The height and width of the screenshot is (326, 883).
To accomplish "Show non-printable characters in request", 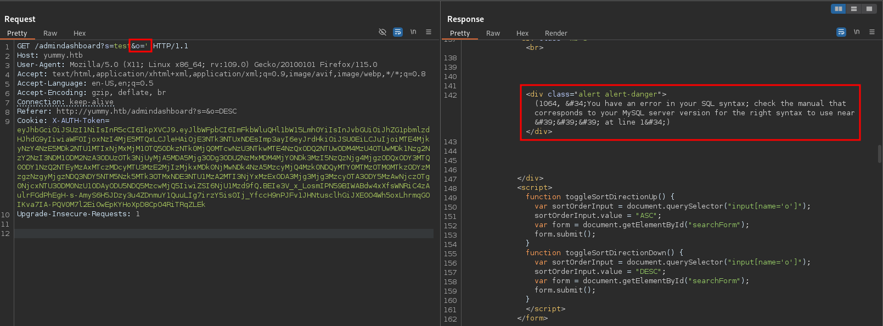I will point(413,32).
